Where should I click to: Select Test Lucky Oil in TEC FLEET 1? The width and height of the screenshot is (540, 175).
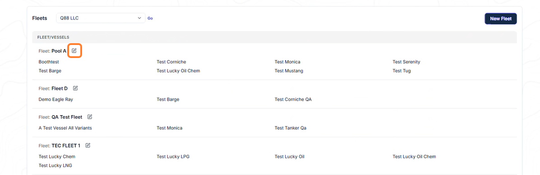click(289, 157)
